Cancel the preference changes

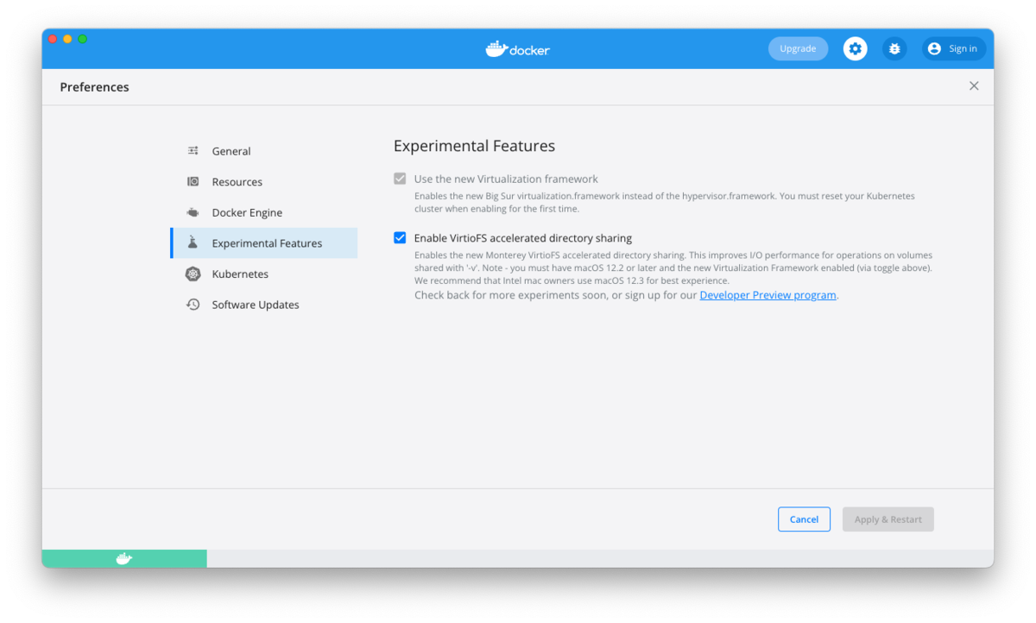coord(804,519)
